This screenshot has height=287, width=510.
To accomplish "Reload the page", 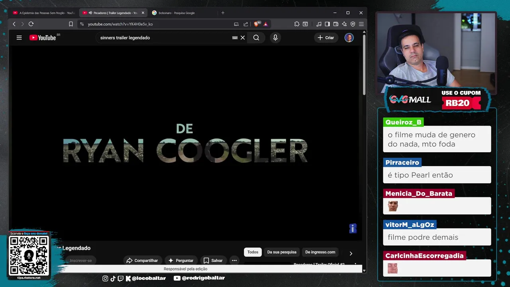I will click(31, 24).
